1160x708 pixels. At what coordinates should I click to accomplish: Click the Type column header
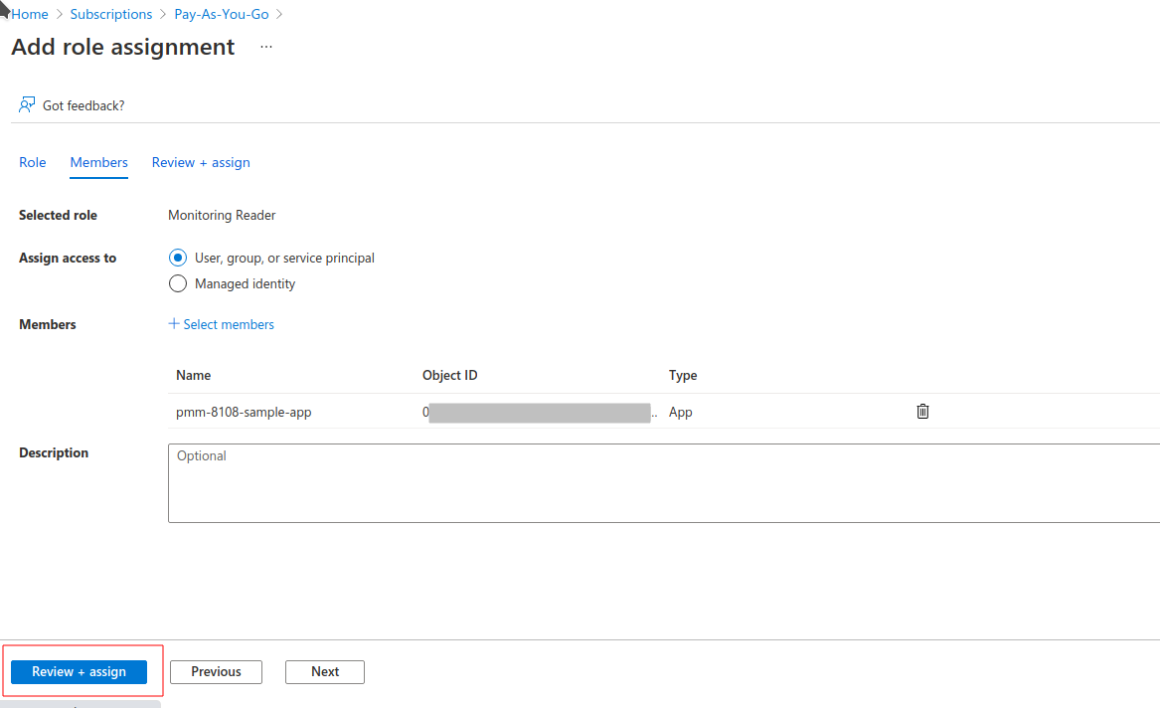683,375
